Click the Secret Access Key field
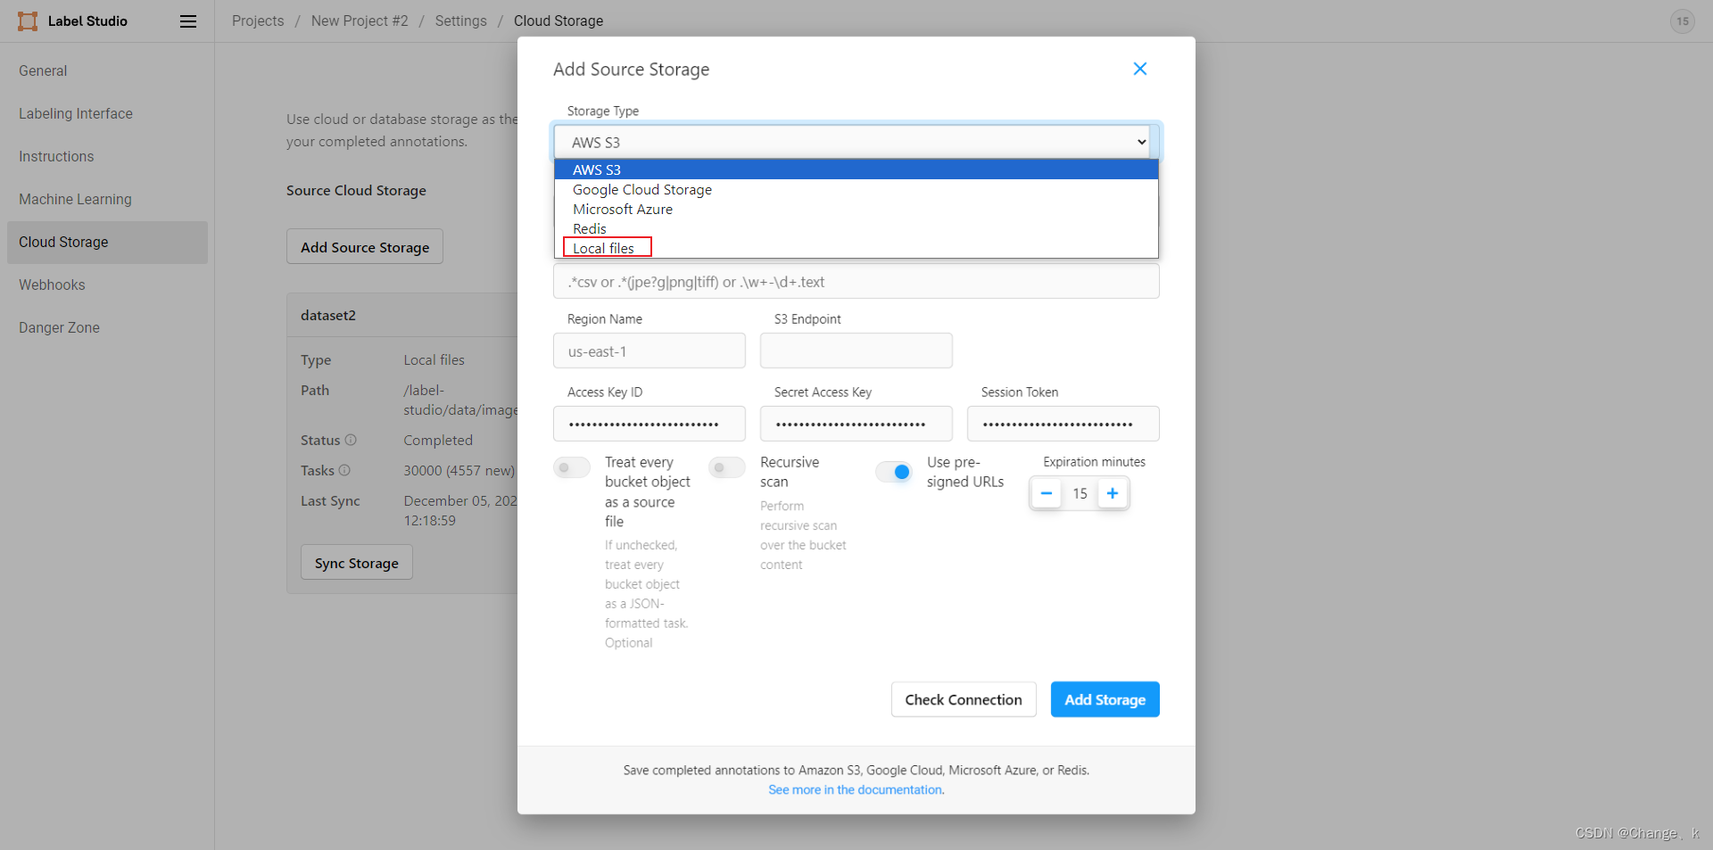 (x=856, y=424)
